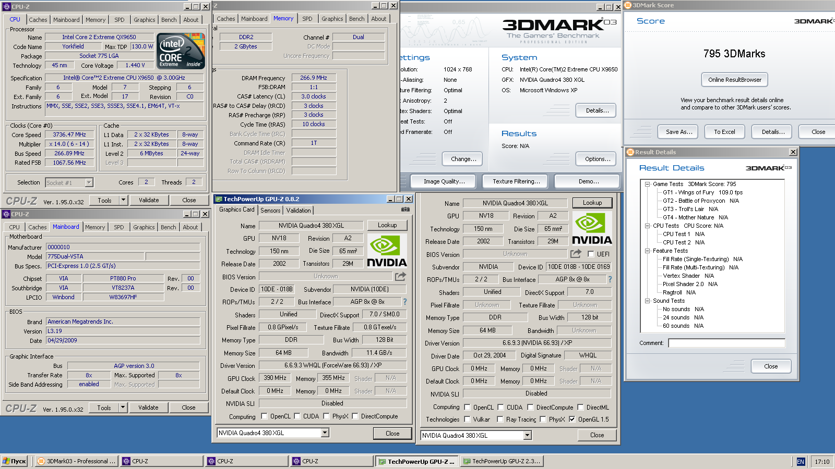This screenshot has width=835, height=469.
Task: Switch to 3DMark03 - Professional taskbar item
Action: click(77, 461)
